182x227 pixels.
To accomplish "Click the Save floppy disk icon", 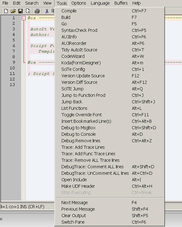I will (20, 11).
